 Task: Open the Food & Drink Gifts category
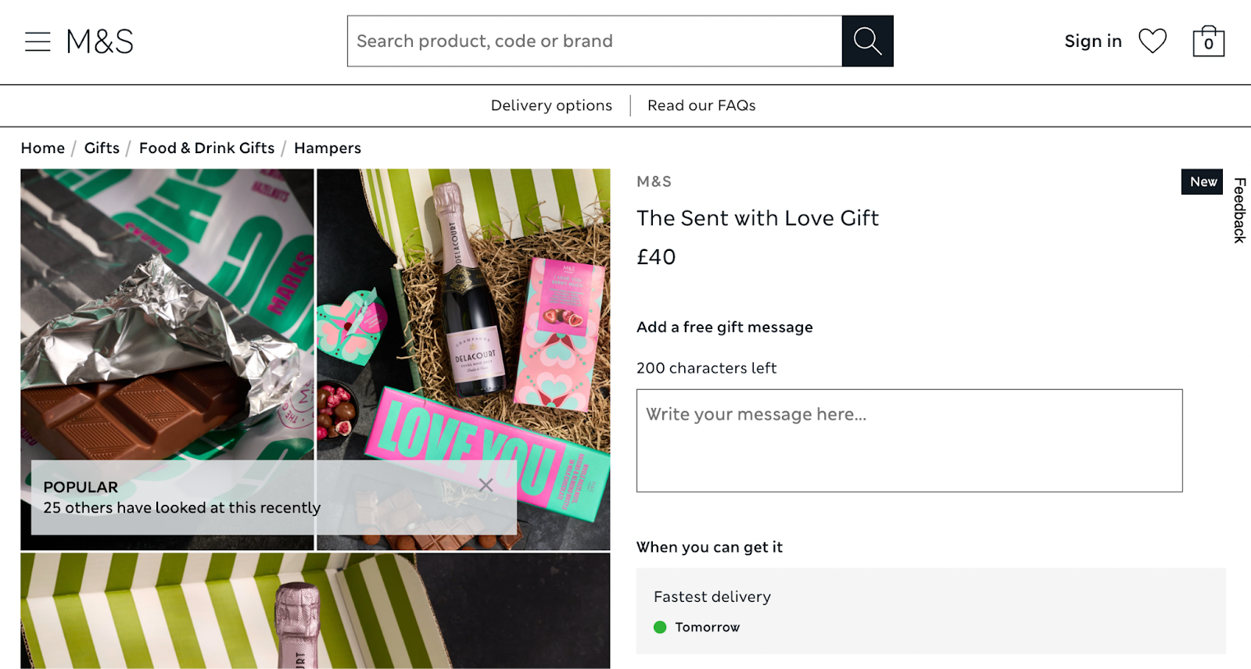pyautogui.click(x=206, y=148)
